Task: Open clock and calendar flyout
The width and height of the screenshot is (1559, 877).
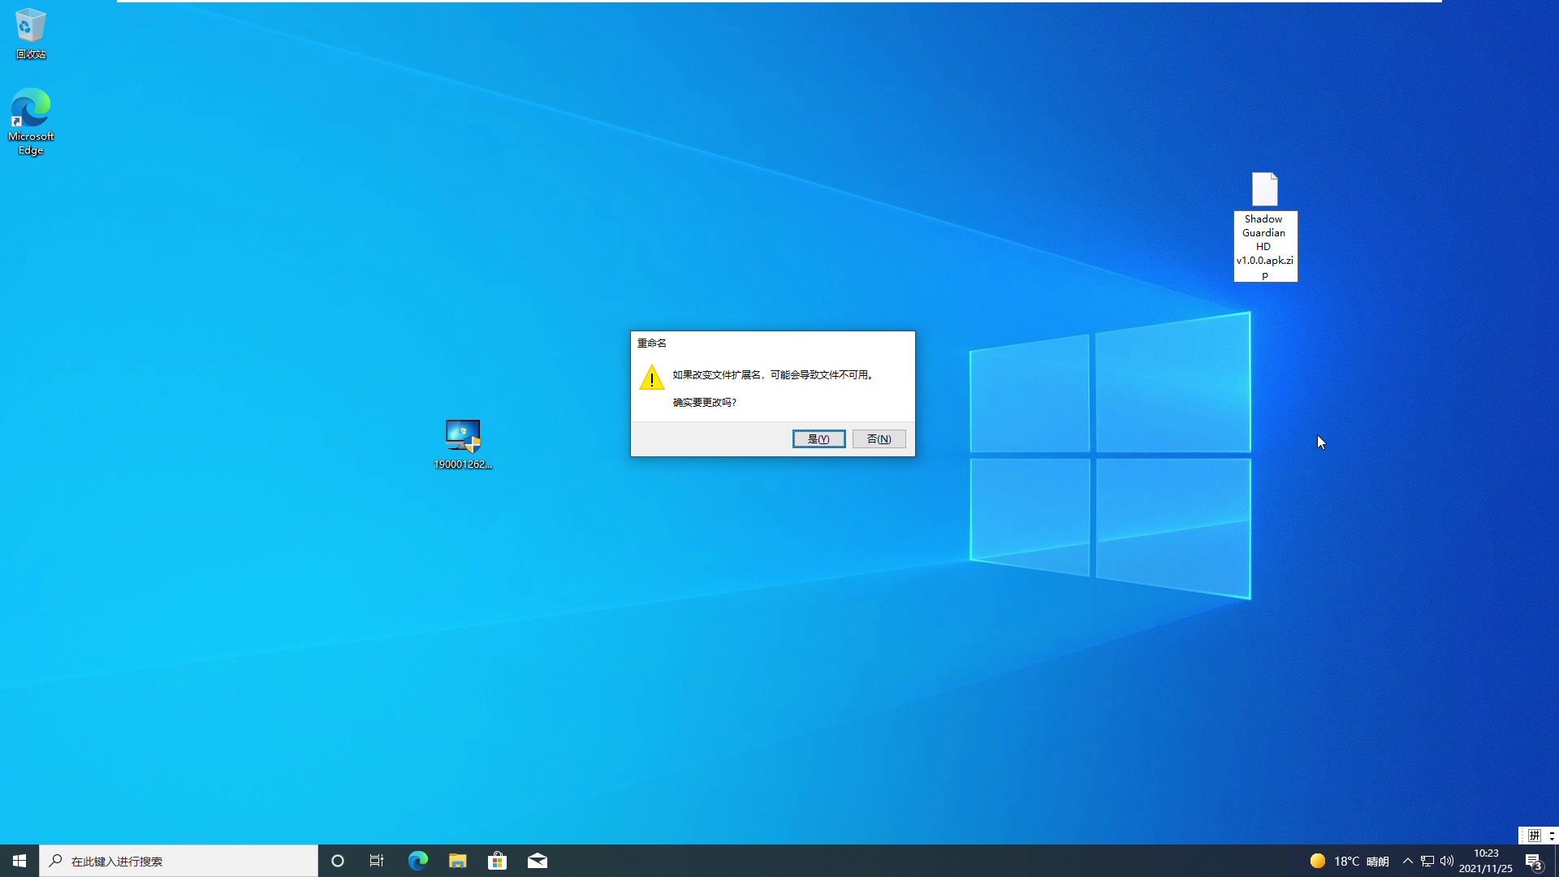Action: tap(1486, 861)
